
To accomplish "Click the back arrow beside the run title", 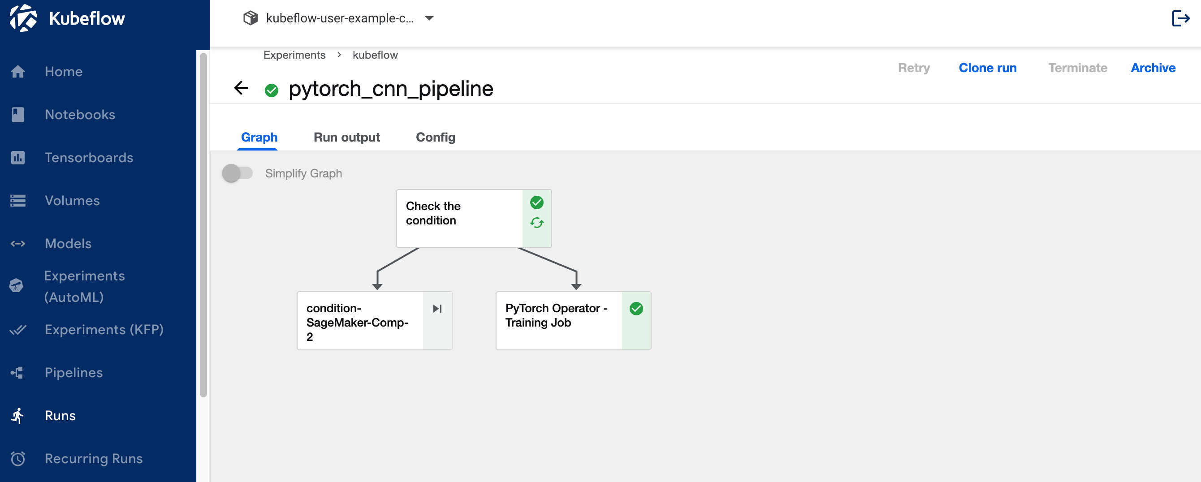I will coord(241,88).
